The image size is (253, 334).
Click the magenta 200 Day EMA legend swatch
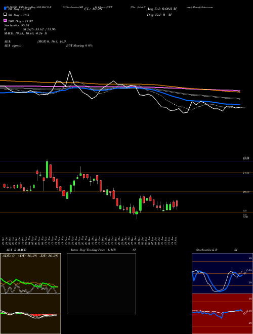point(5,20)
